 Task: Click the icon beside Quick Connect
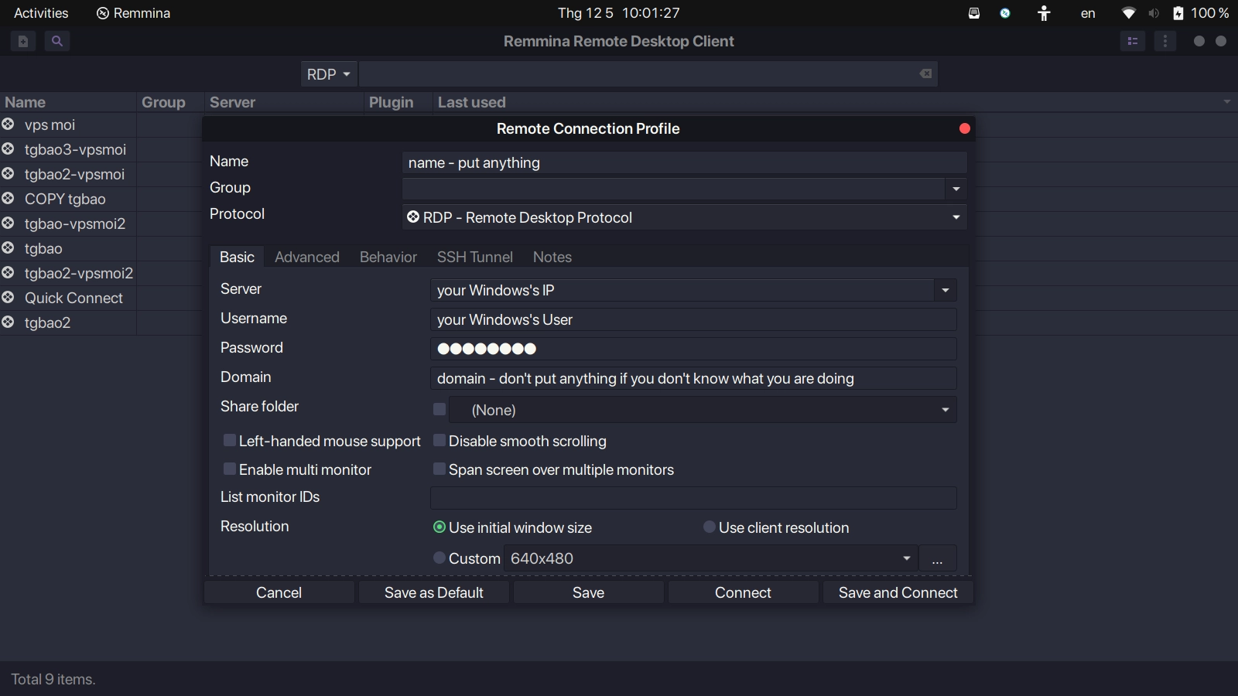[x=8, y=297]
